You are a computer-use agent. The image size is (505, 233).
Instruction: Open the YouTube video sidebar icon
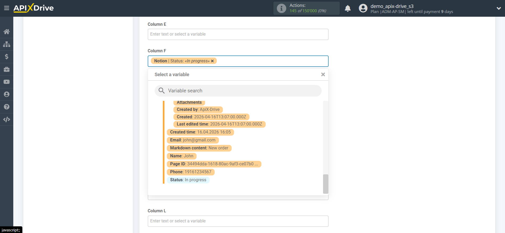[x=7, y=82]
